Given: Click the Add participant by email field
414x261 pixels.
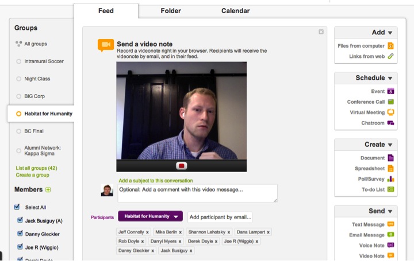Looking at the screenshot, I should point(220,217).
